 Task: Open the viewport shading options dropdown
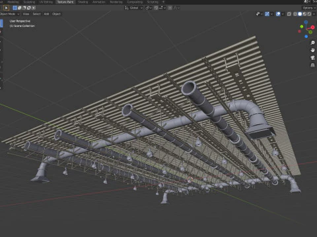click(x=314, y=14)
